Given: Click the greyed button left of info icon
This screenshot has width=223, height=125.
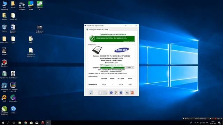Looking at the screenshot, I should coord(105,93).
